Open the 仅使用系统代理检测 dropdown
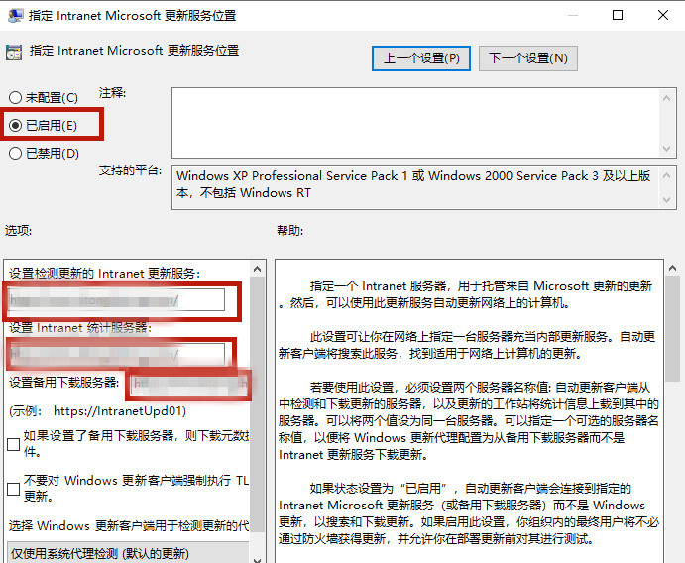Viewport: 685px width, 563px height. 129,553
